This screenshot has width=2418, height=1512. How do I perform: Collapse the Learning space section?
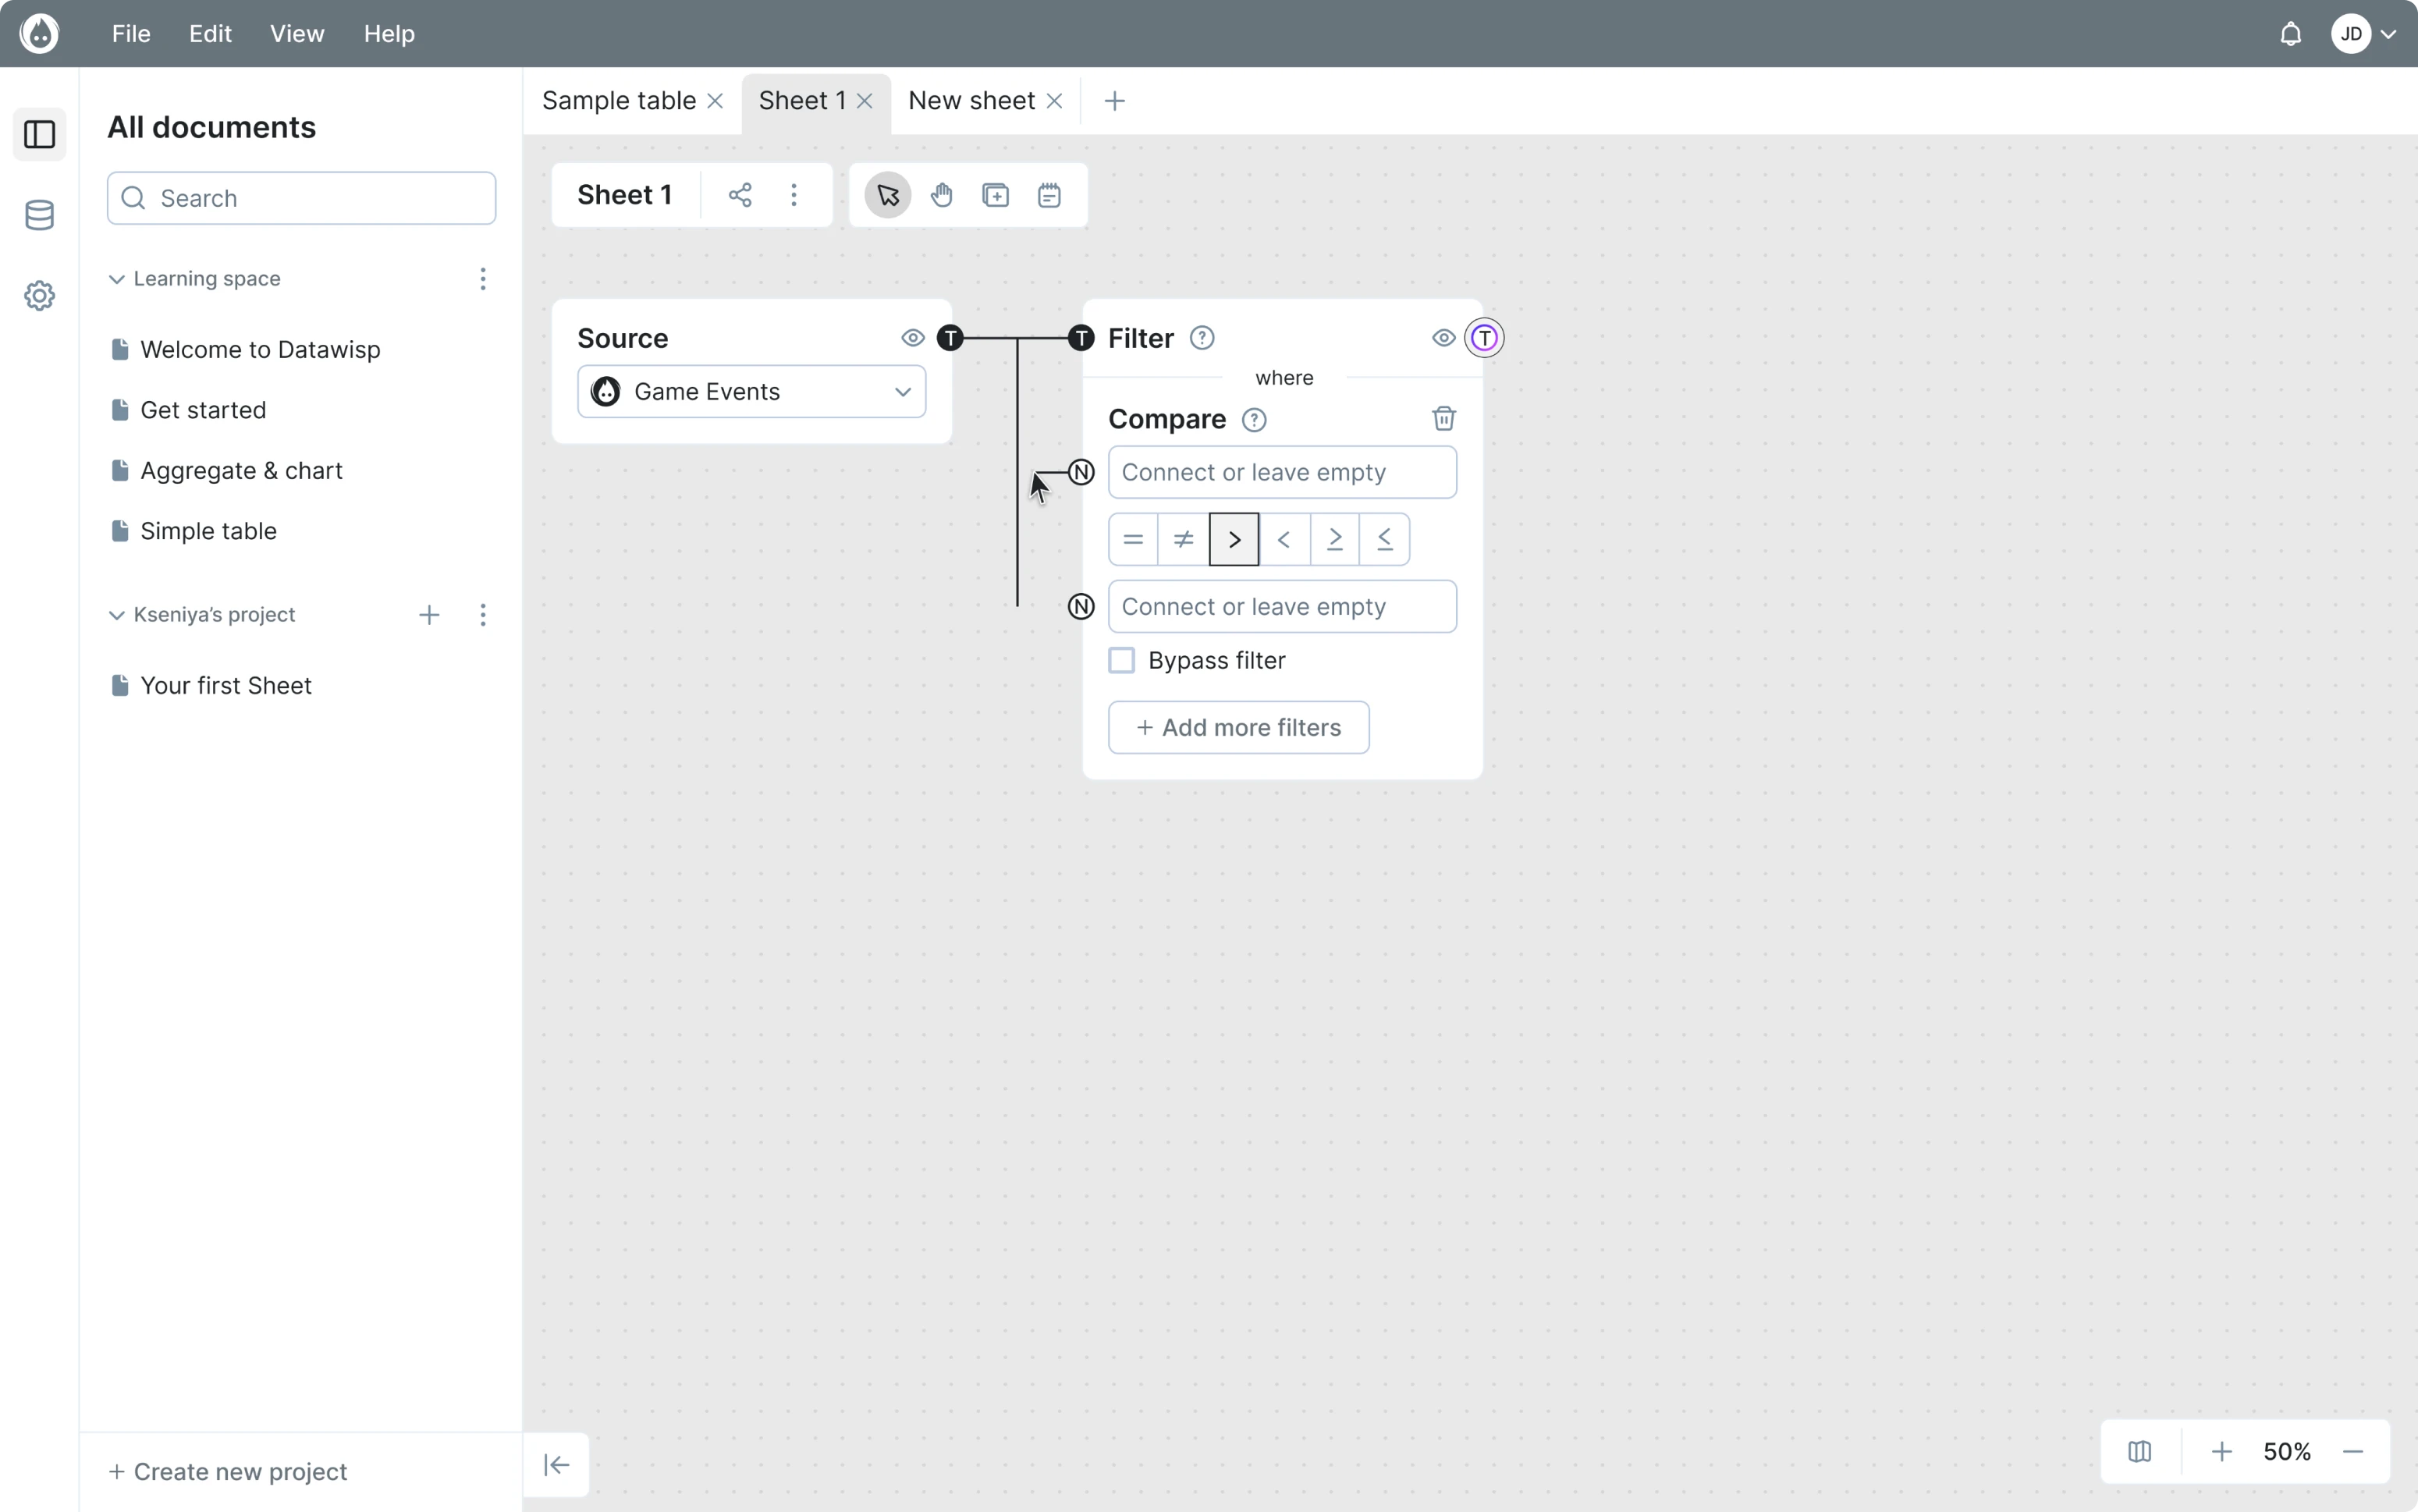[x=116, y=279]
